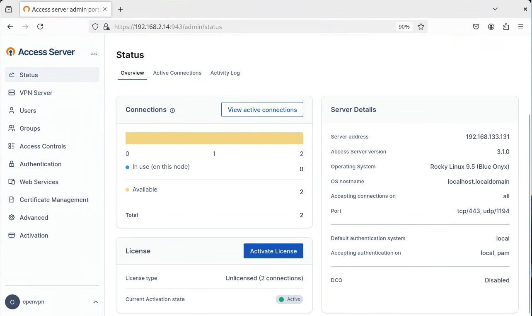Image resolution: width=532 pixels, height=316 pixels.
Task: Click the local, pam authentication value
Action: point(495,253)
